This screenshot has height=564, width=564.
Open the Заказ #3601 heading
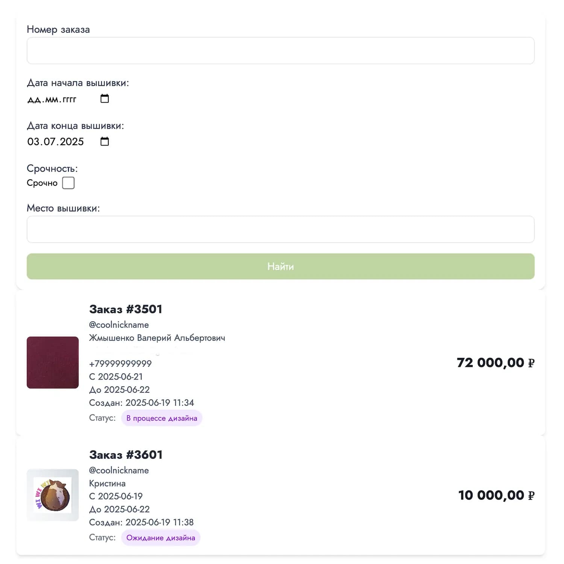coord(126,455)
